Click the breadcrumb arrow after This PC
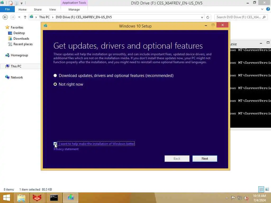The image size is (271, 203). pyautogui.click(x=53, y=17)
